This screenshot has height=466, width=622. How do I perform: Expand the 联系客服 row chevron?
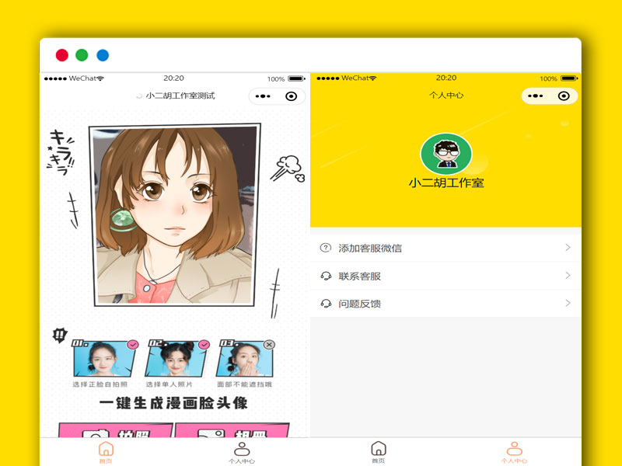pos(568,276)
